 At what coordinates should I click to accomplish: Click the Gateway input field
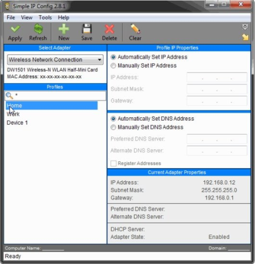point(217,101)
